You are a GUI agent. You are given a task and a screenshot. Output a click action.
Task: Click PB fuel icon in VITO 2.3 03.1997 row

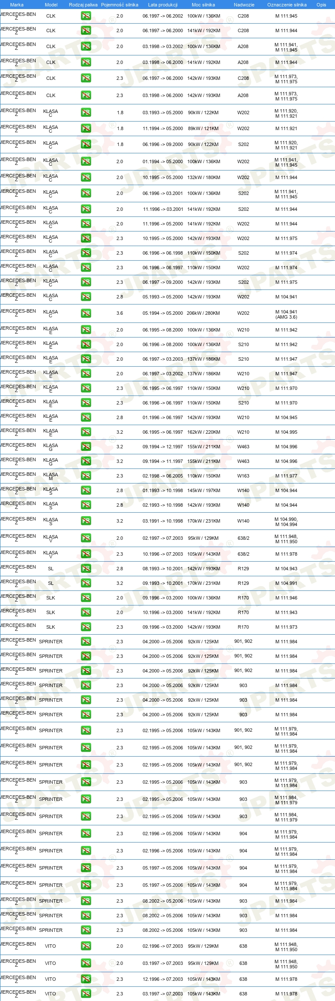[86, 994]
